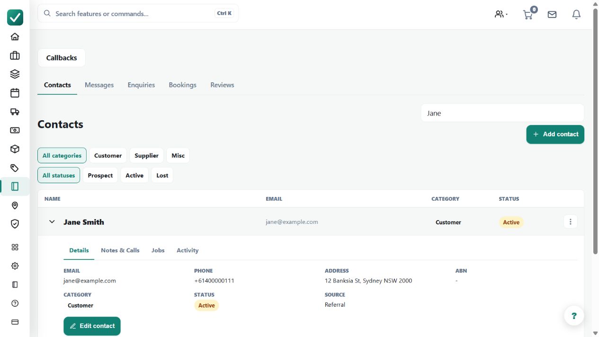Switch to the Reviews tab
This screenshot has width=599, height=337.
click(222, 85)
